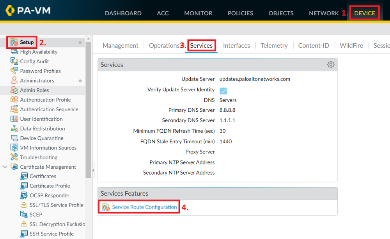
Task: Collapse the Certificate Management tree node
Action: (5, 167)
